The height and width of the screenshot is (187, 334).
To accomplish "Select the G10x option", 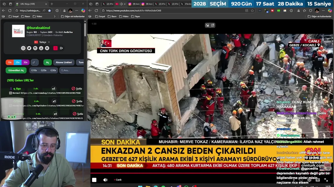I will 34,70.
